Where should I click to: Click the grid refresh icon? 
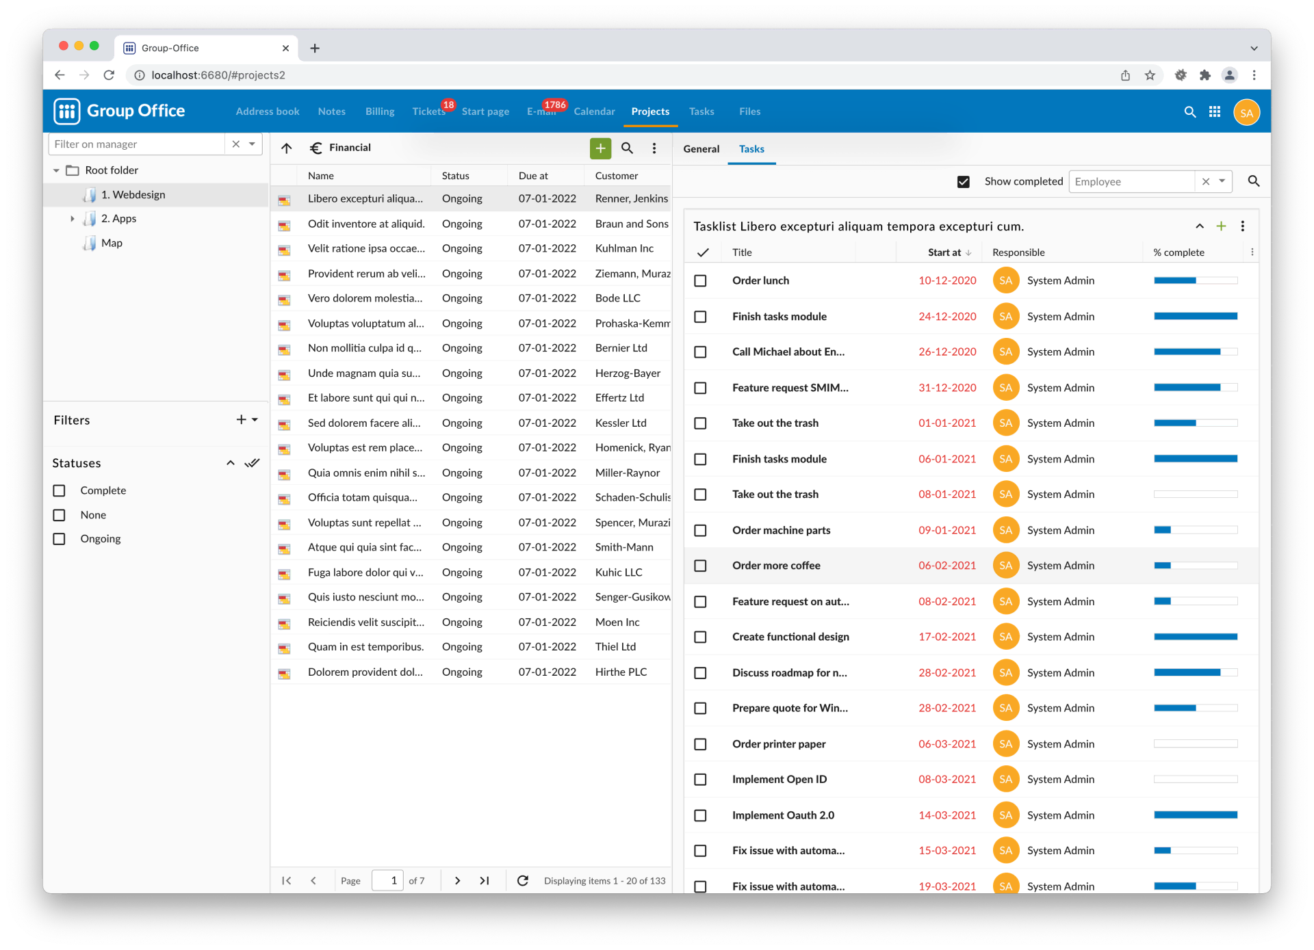[x=523, y=880]
